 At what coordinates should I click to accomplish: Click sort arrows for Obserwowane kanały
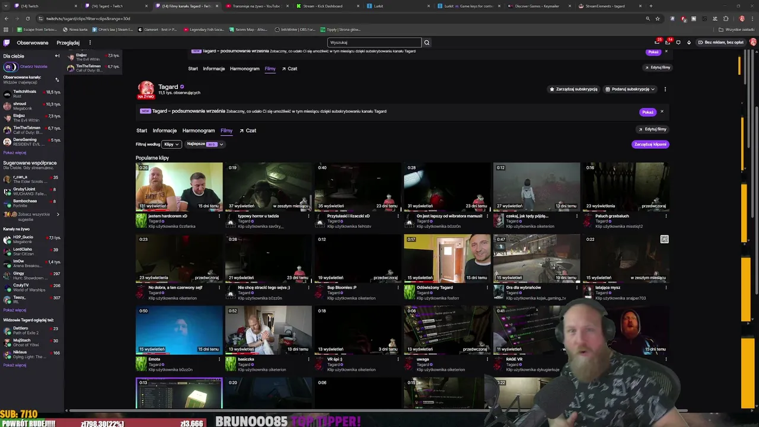point(57,79)
